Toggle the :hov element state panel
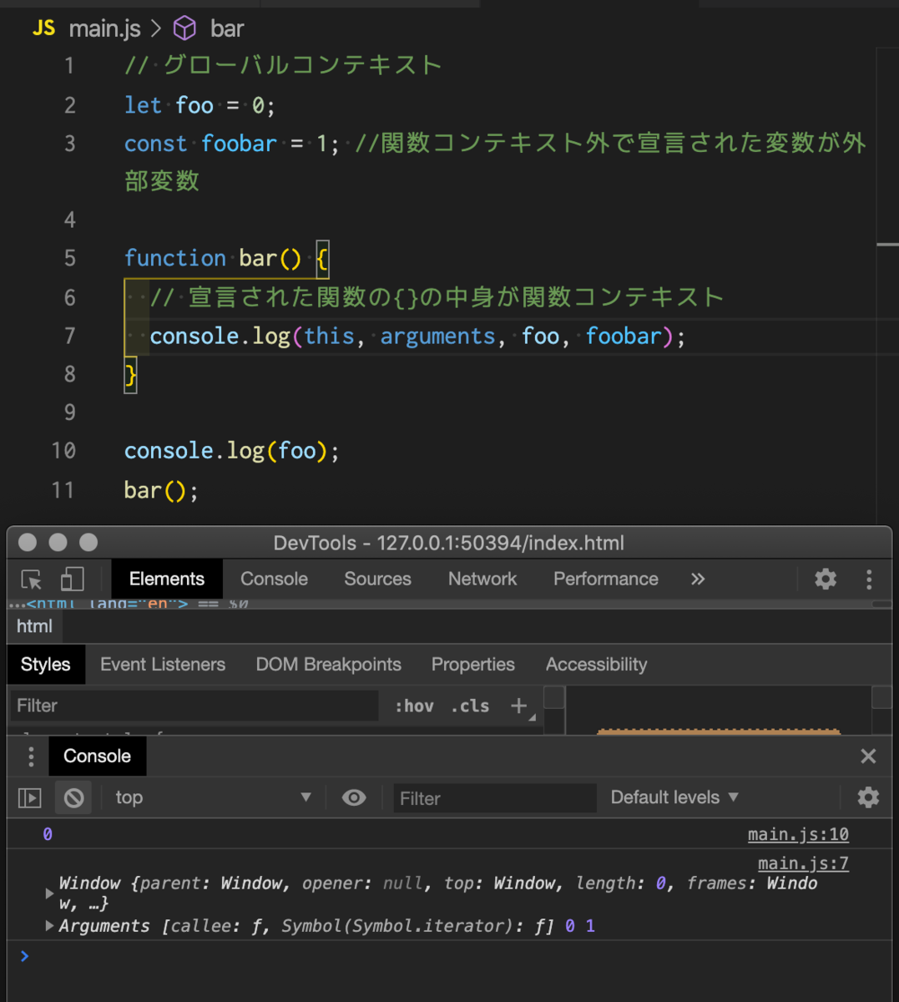The image size is (899, 1002). pos(415,706)
